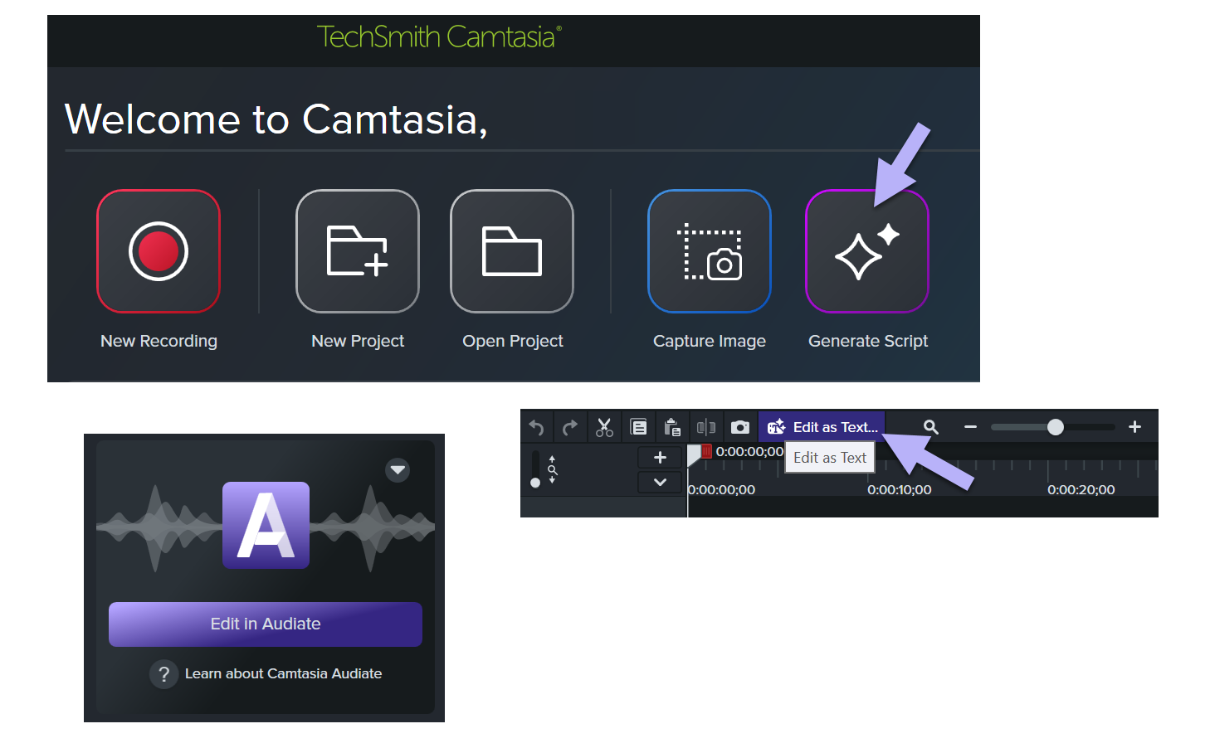Viewport: 1210px width, 748px height.
Task: Open Learn about Camtasia Audiate link
Action: pyautogui.click(x=283, y=673)
